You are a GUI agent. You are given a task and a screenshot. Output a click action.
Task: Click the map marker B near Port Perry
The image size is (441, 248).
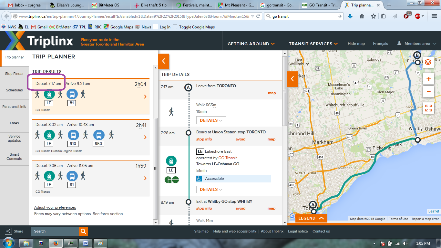coord(417,55)
